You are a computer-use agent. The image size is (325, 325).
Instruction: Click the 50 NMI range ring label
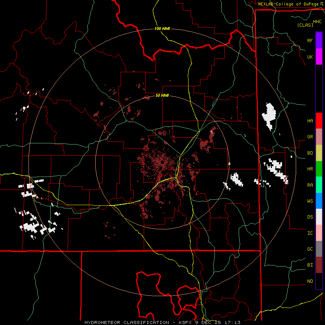pyautogui.click(x=162, y=95)
